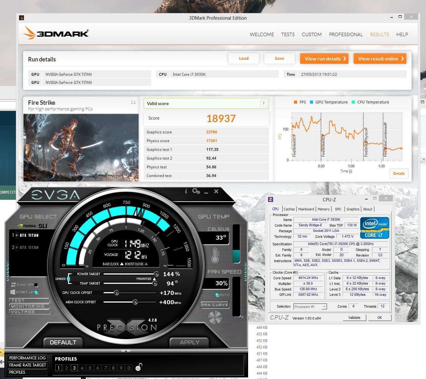Image resolution: width=426 pixels, height=379 pixels.
Task: Select GPU 2 GTX TITAN
Action: (26, 247)
